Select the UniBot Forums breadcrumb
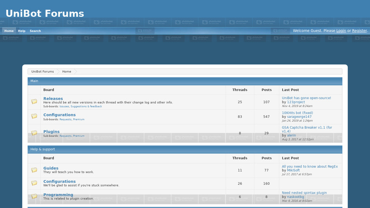Screen dimensions: 370x208 point(42,71)
